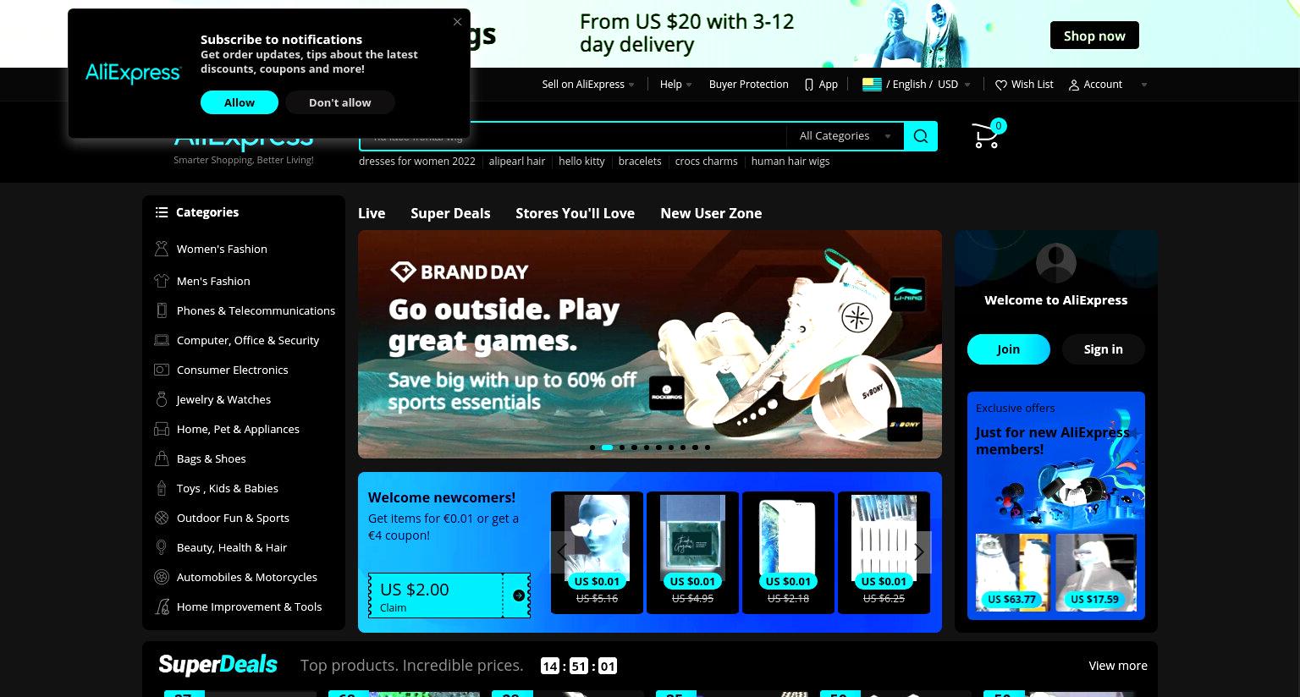This screenshot has height=697, width=1300.
Task: Click the country flag icon
Action: pos(872,84)
